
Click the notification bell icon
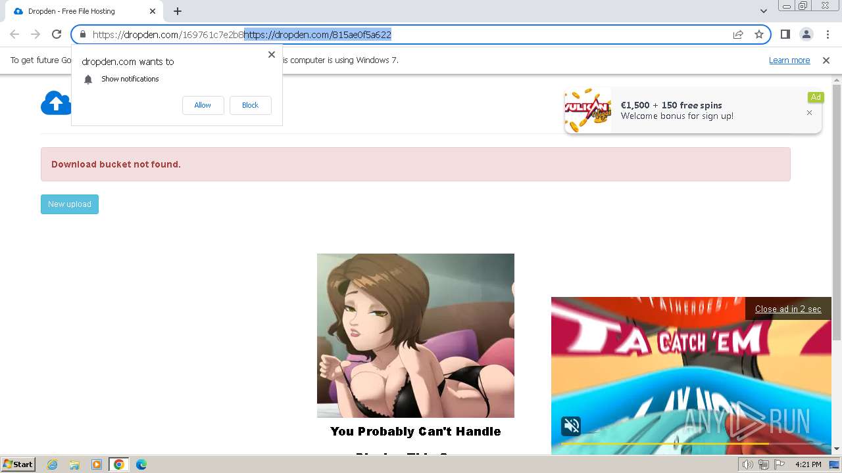[88, 79]
